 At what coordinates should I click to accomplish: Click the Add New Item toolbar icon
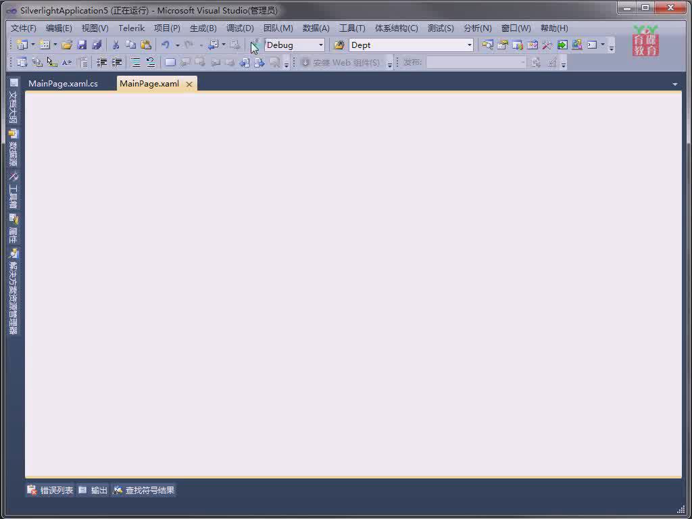(44, 45)
